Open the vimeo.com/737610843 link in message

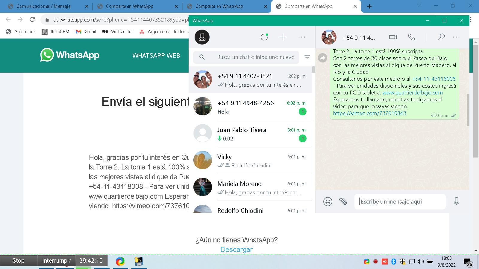coord(369,113)
